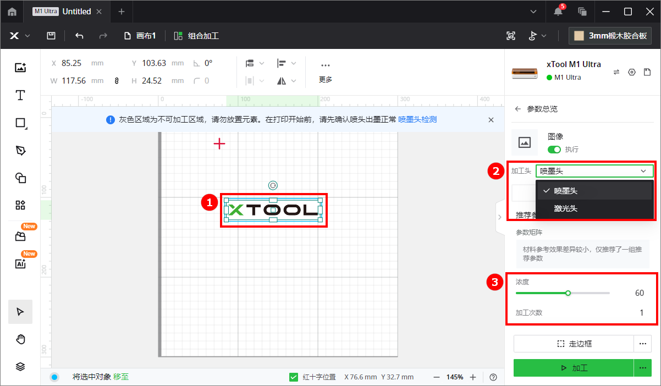Undo the last action

[79, 36]
